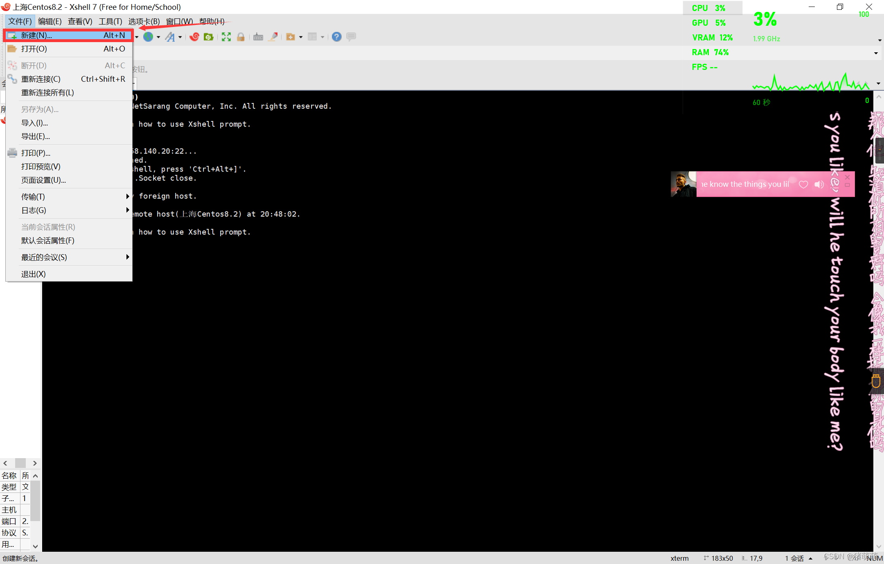Like the song with heart icon
Image resolution: width=884 pixels, height=564 pixels.
(803, 184)
